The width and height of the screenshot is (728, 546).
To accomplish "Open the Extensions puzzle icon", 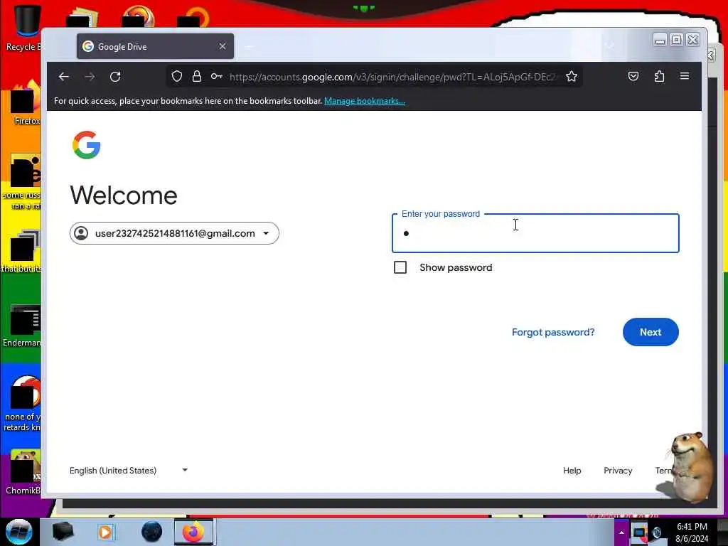I will [659, 76].
